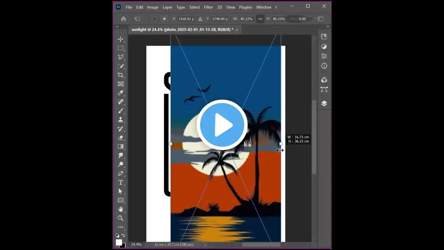Open the Channels panel icon
444x250 pixels.
(324, 80)
